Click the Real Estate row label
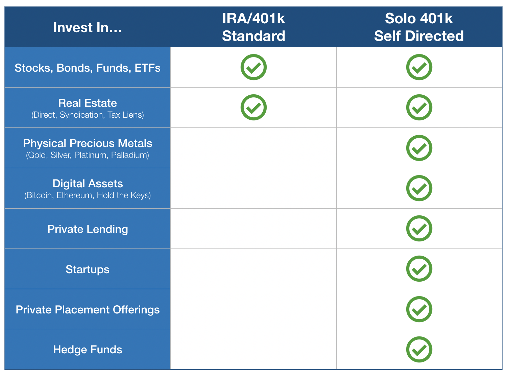 [x=88, y=103]
